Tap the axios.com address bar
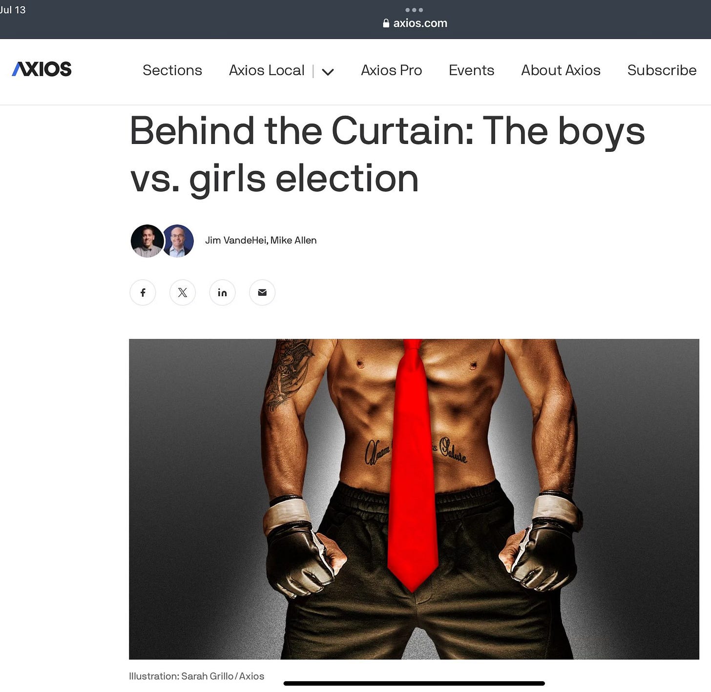 coord(415,23)
